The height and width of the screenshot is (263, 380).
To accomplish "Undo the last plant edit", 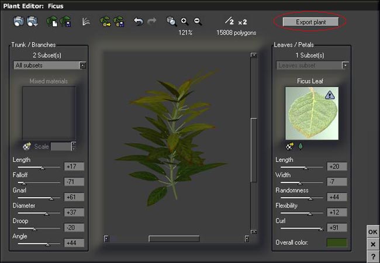I will pos(139,22).
